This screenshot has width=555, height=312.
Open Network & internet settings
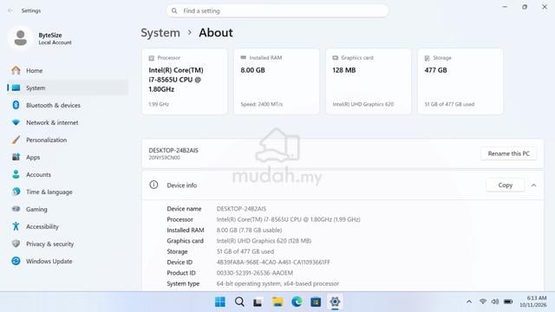tap(68, 122)
